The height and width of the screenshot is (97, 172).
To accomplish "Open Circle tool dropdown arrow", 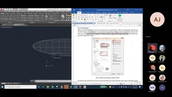I will (10, 20).
